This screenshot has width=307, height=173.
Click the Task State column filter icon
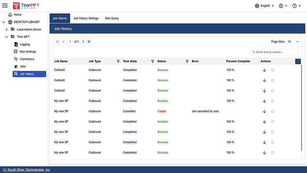[153, 61]
